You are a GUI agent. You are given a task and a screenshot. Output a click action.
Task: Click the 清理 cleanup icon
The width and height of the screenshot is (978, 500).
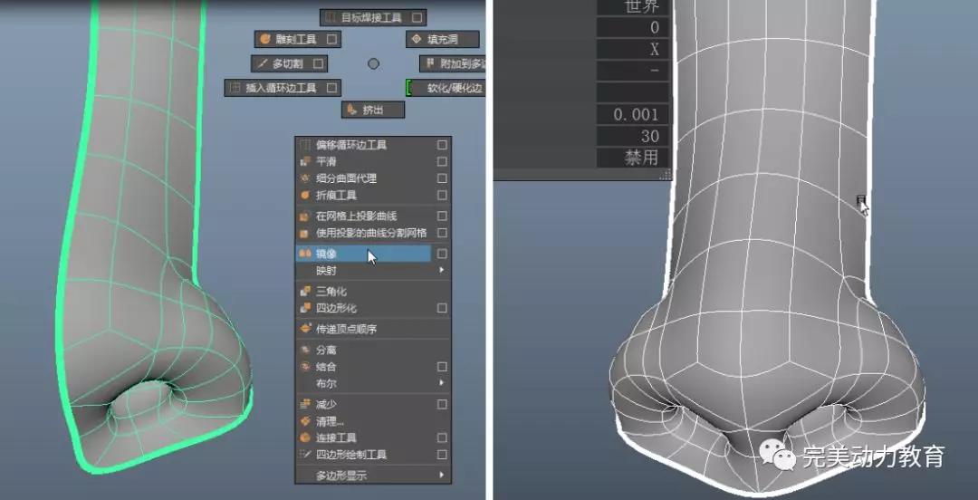pyautogui.click(x=305, y=421)
